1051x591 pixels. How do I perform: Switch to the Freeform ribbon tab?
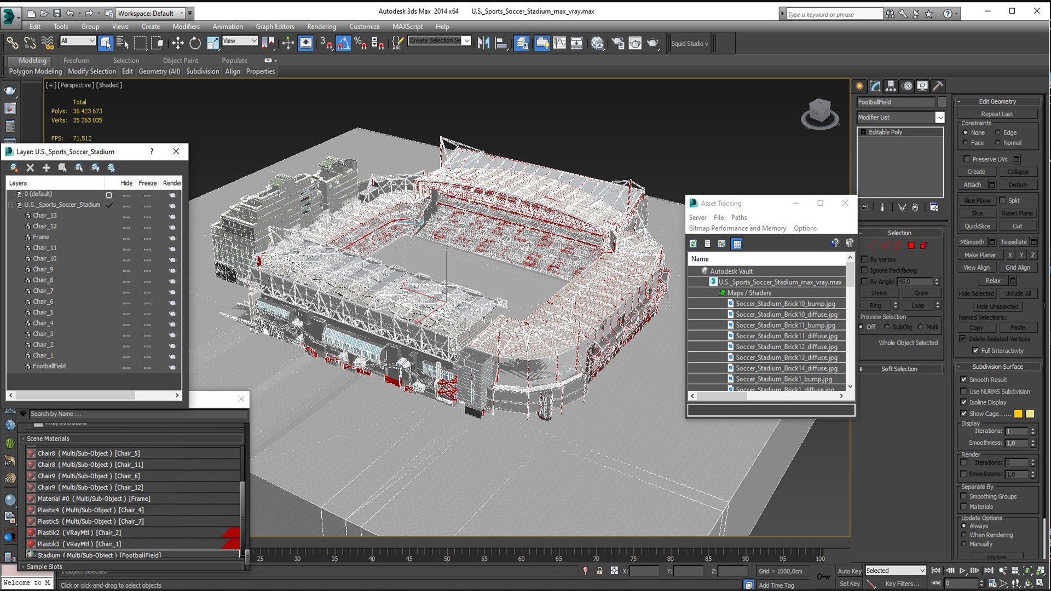pyautogui.click(x=76, y=61)
